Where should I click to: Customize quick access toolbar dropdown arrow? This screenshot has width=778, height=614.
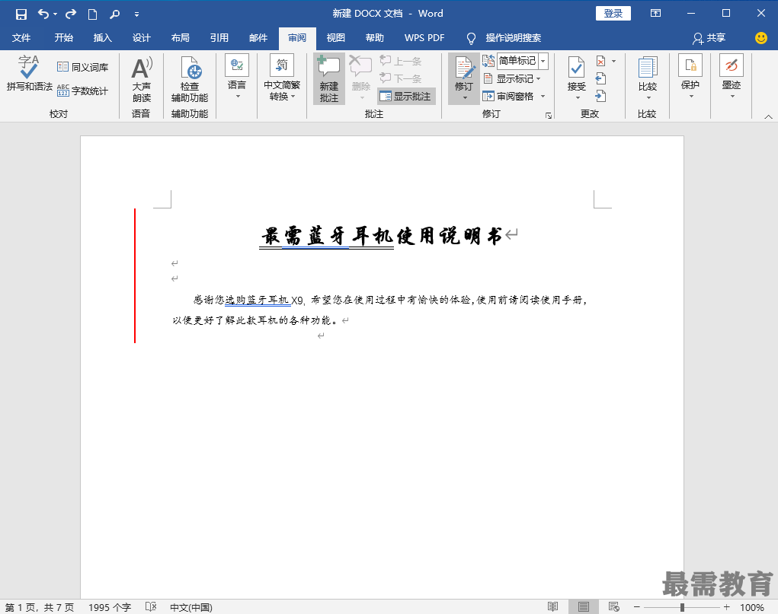pyautogui.click(x=136, y=14)
